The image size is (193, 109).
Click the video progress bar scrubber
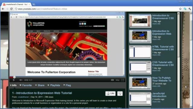click(x=14, y=77)
